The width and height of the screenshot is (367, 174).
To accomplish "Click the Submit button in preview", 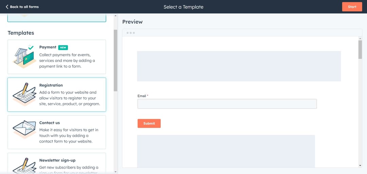I will coord(149,123).
